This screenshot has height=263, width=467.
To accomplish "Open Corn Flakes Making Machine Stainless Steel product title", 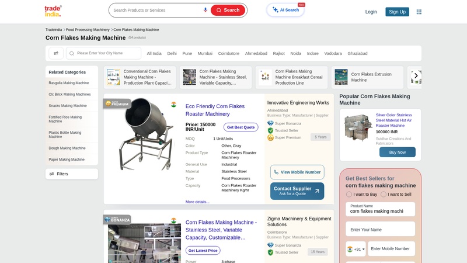I will click(221, 230).
